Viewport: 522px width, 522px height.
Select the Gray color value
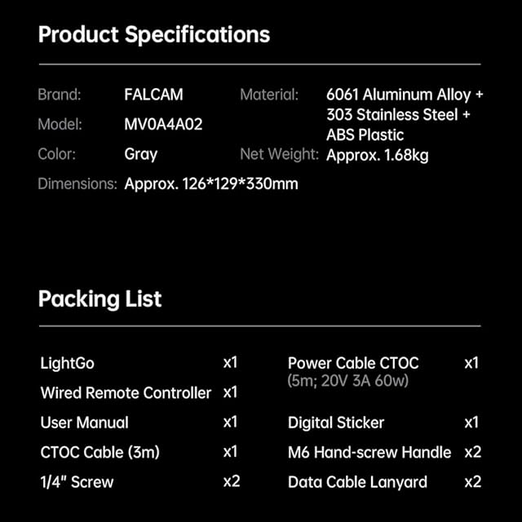point(141,154)
